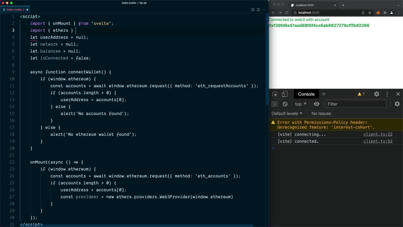Open console settings gear next to Filter
The height and width of the screenshot is (227, 403).
[397, 104]
